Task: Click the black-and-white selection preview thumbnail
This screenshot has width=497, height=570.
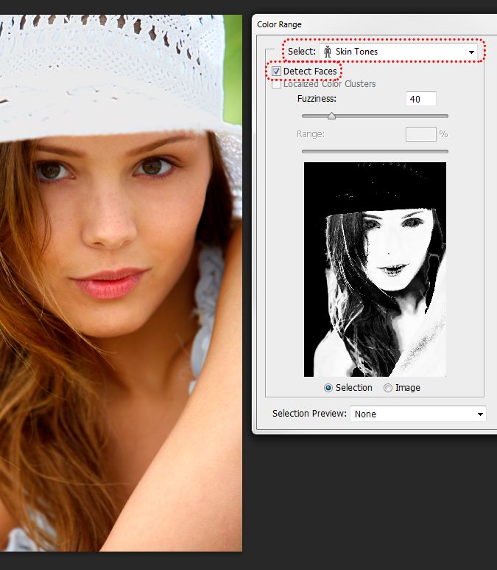Action: [x=375, y=269]
